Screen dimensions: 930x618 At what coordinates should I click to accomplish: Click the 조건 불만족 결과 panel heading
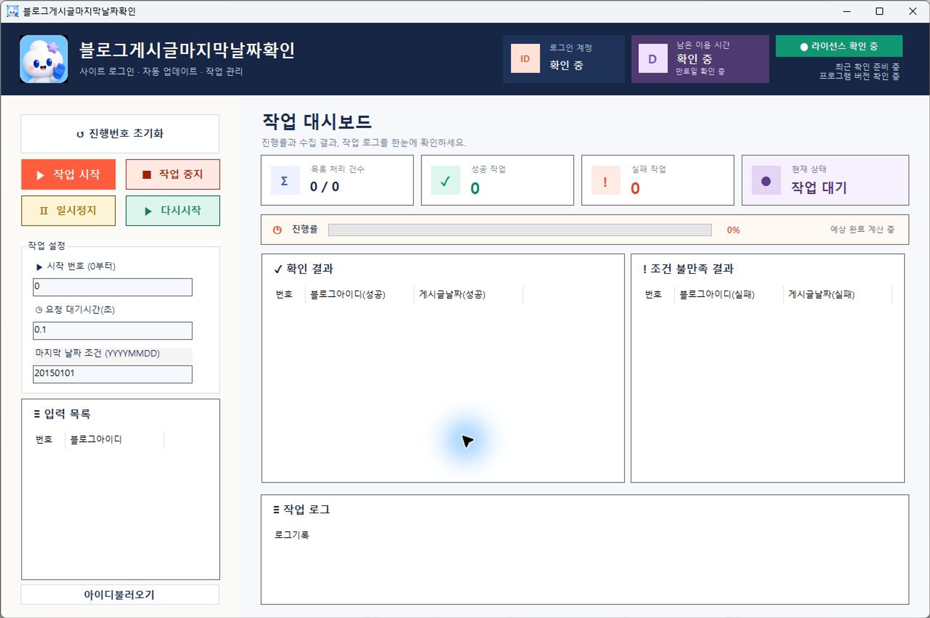(x=688, y=269)
